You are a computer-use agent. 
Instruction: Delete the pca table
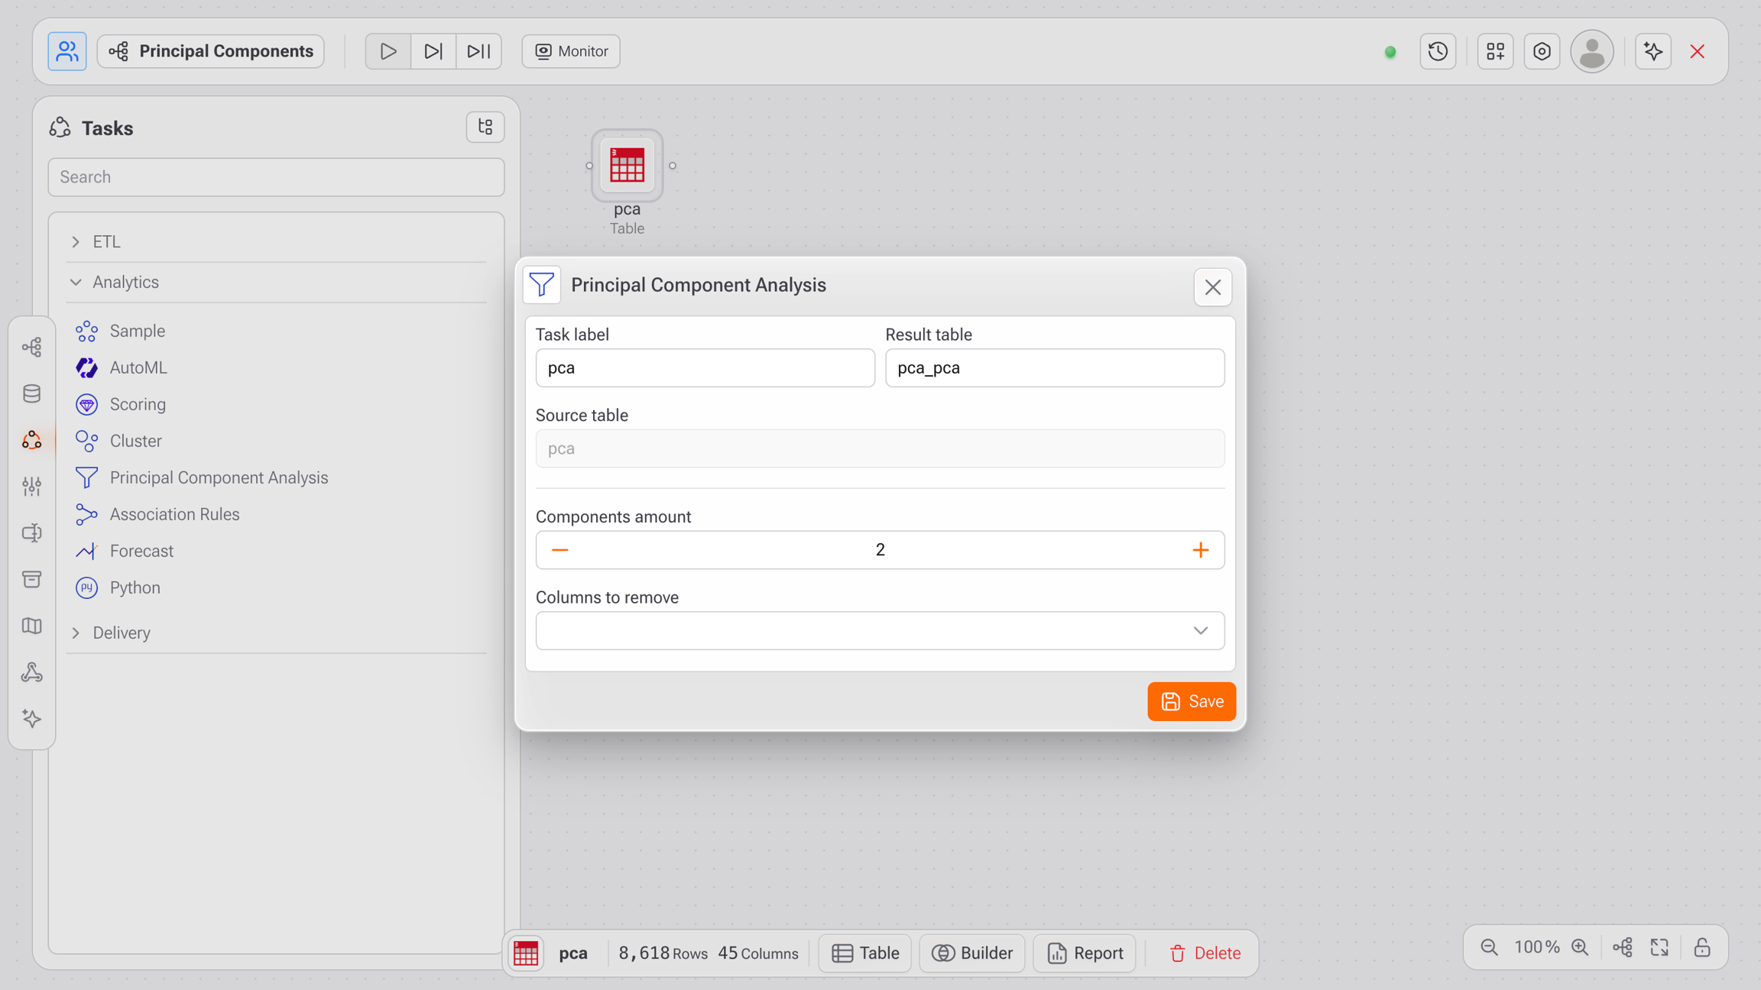(x=1205, y=953)
